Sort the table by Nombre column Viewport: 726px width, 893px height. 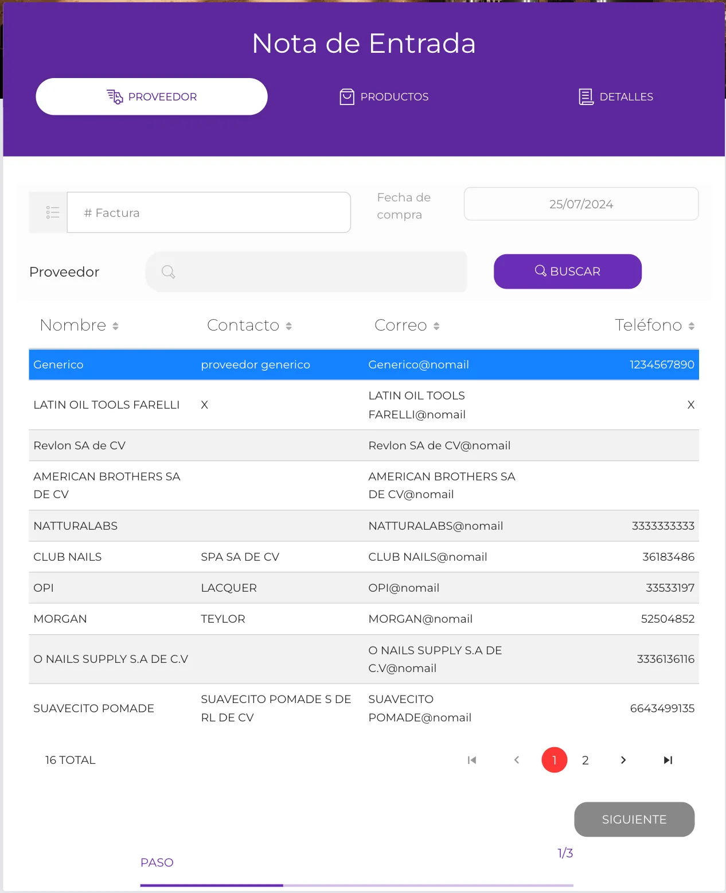coord(79,325)
